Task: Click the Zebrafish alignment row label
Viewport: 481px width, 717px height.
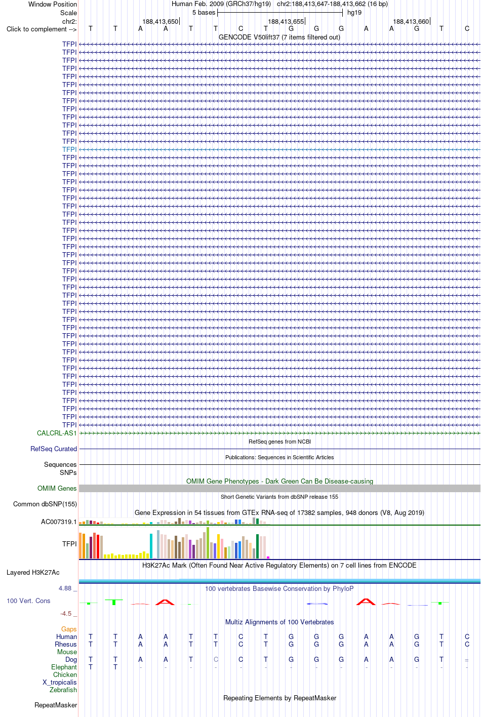Action: click(63, 690)
